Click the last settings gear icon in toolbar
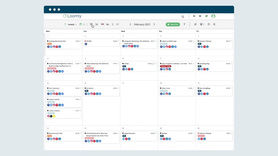 214,24
